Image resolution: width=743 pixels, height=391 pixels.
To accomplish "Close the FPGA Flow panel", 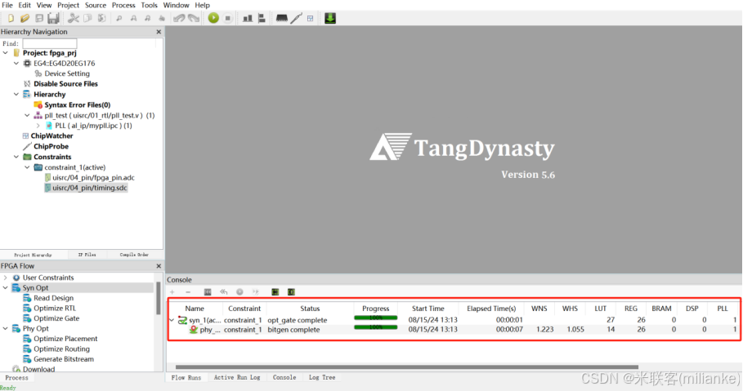I will point(159,266).
